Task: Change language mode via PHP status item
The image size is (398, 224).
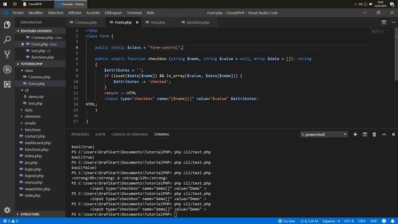Action: pos(374,221)
